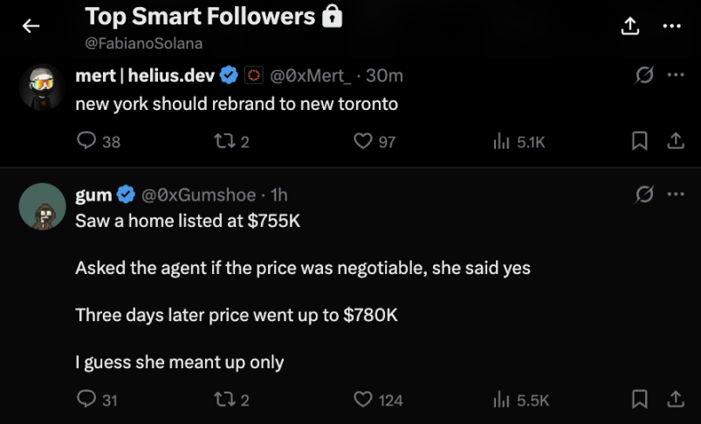701x424 pixels.
Task: Open list options three-dot menu in header
Action: (671, 26)
